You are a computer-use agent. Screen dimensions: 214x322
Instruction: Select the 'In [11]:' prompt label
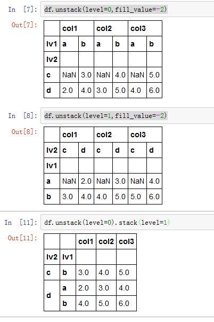(21, 222)
